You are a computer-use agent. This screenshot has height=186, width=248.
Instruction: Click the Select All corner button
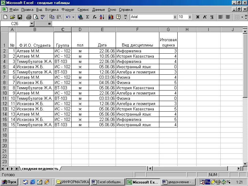4,29
